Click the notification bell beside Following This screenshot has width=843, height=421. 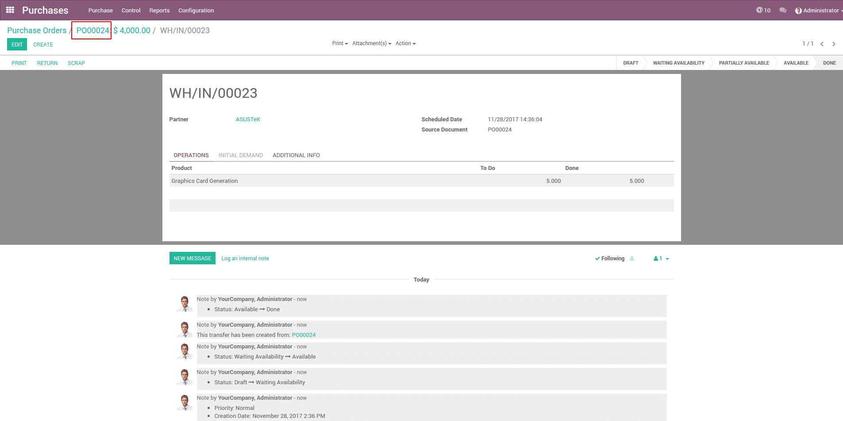[632, 259]
